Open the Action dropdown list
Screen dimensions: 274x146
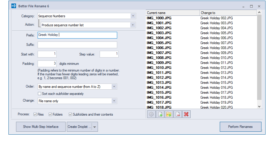[x=133, y=25]
